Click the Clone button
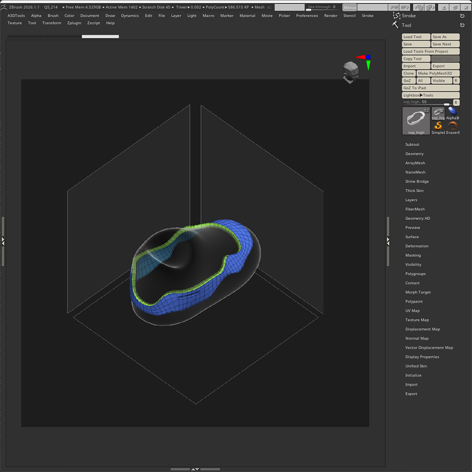 (x=409, y=73)
